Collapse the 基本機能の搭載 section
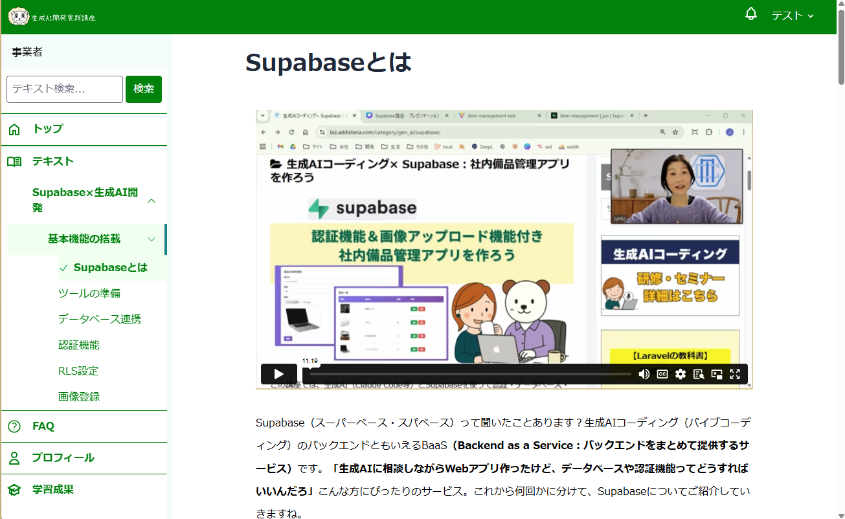The height and width of the screenshot is (519, 845). coord(151,239)
